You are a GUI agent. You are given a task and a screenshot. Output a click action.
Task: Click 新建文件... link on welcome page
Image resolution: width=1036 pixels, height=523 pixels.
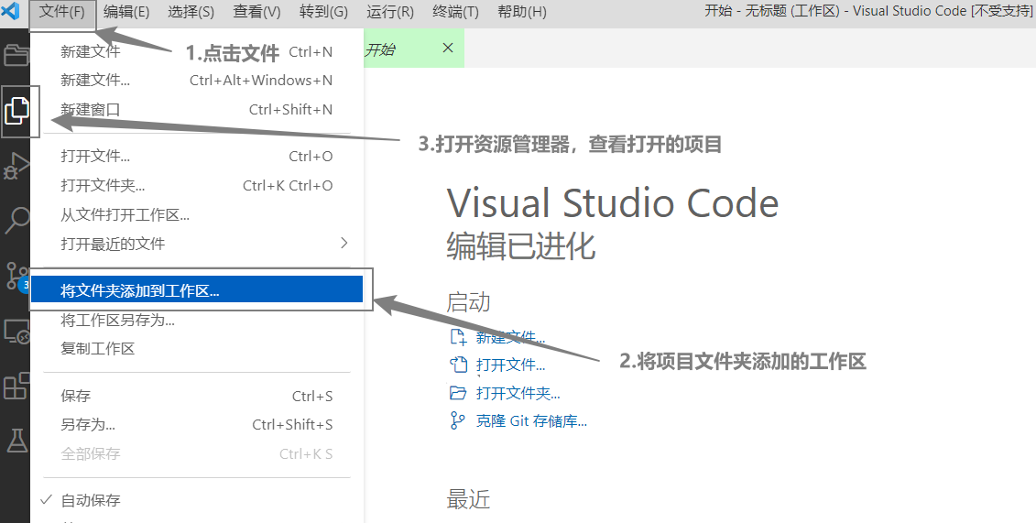(x=510, y=337)
